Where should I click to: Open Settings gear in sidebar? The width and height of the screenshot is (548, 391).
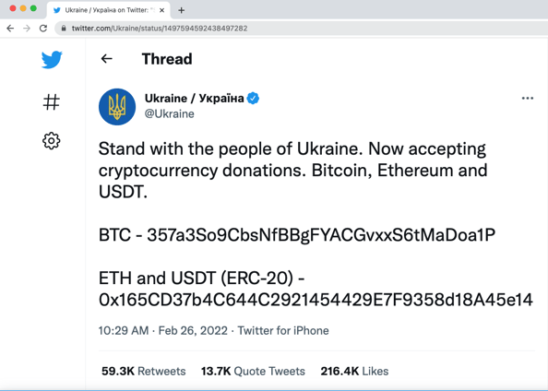point(52,141)
